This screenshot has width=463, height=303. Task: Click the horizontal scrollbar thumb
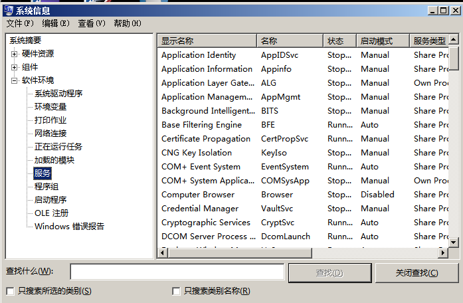point(240,252)
